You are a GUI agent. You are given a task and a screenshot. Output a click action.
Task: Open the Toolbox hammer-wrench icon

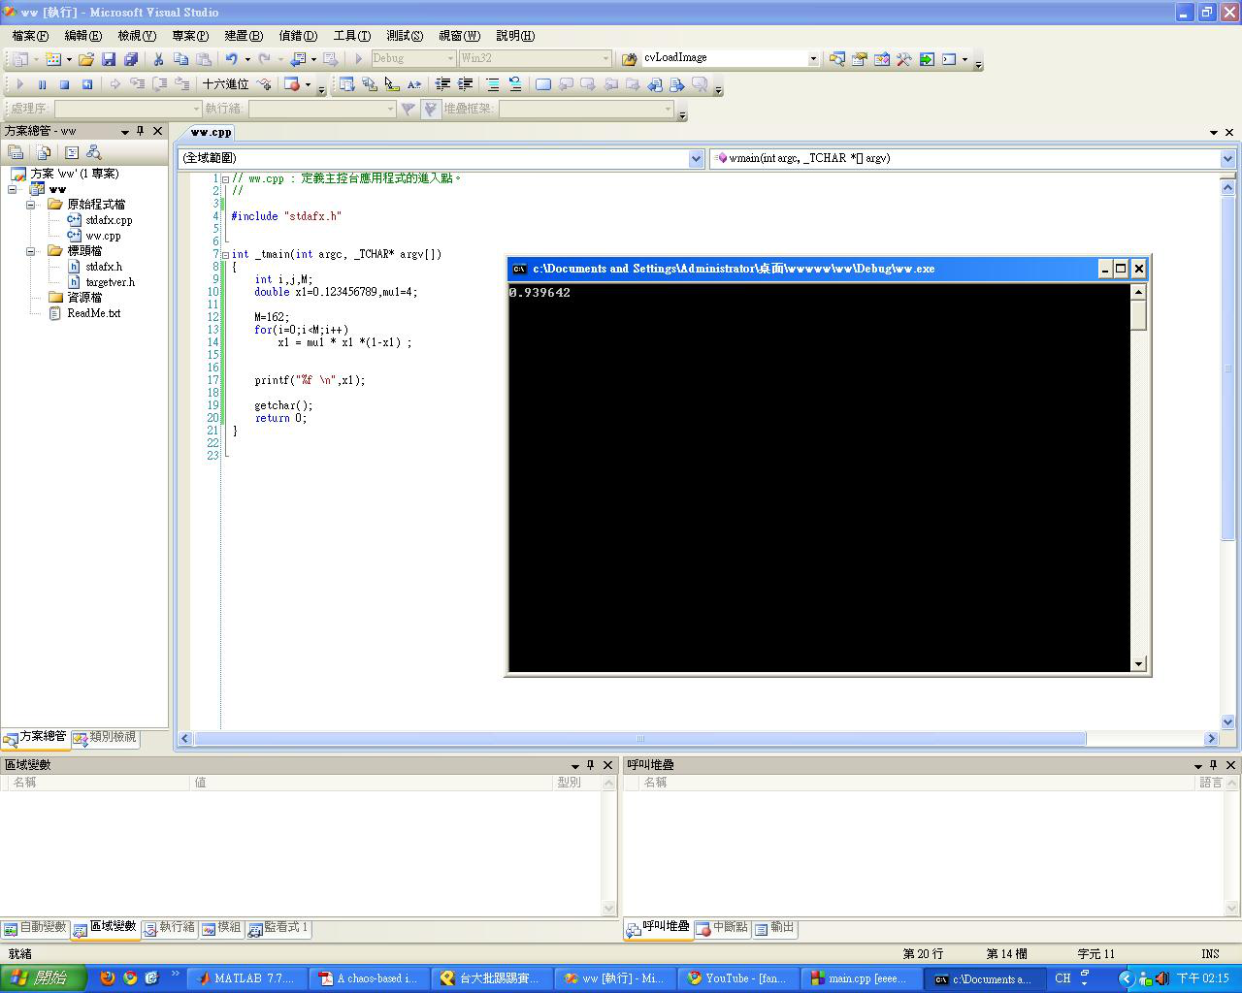[x=903, y=59]
